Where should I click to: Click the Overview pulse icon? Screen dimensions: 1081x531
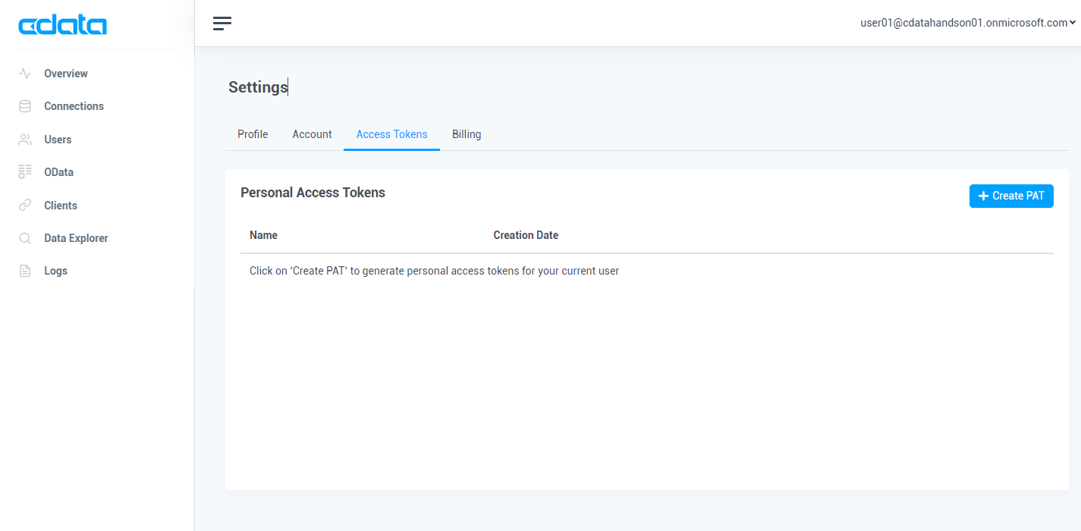25,74
